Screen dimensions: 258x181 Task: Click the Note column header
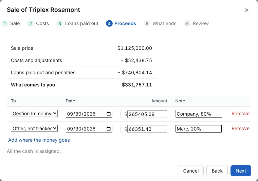pos(180,101)
